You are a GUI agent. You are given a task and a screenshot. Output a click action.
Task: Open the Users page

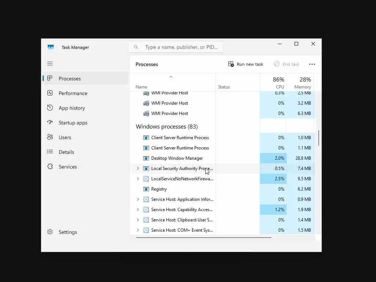pyautogui.click(x=85, y=137)
